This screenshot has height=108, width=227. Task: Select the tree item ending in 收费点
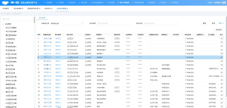11,35
